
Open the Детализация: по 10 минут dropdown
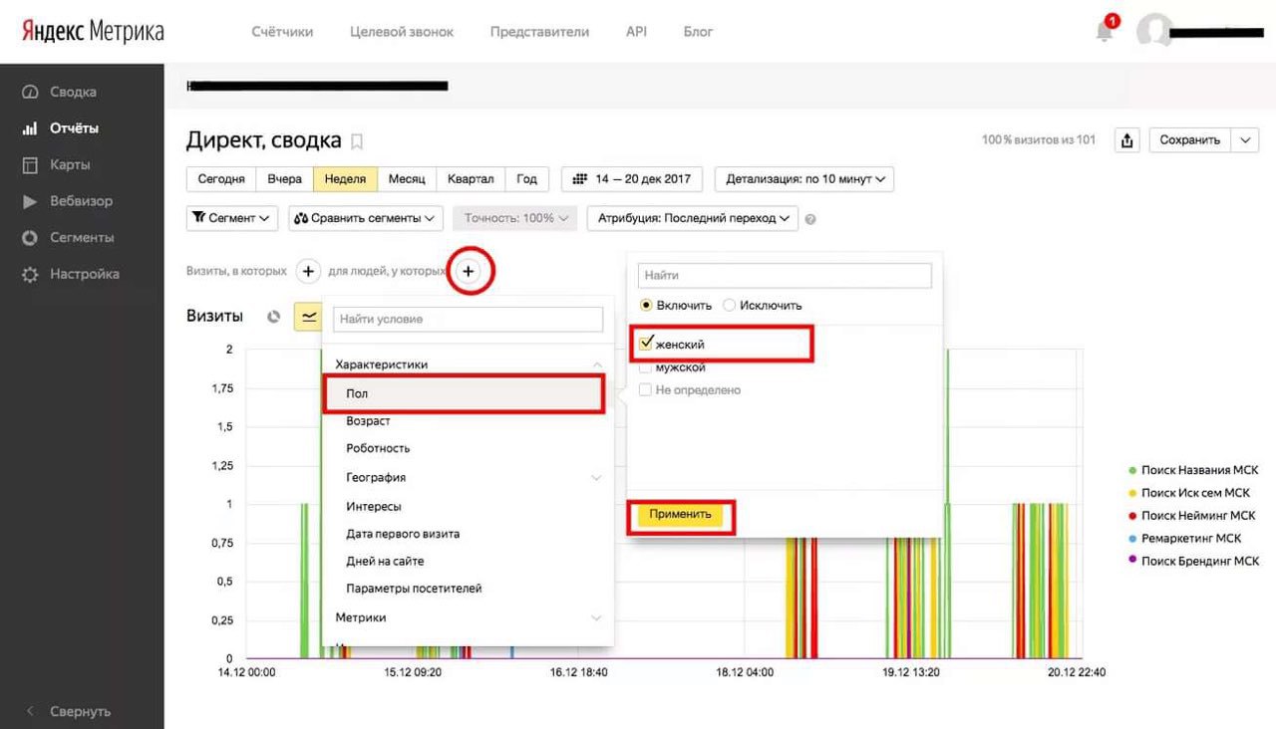click(x=804, y=179)
